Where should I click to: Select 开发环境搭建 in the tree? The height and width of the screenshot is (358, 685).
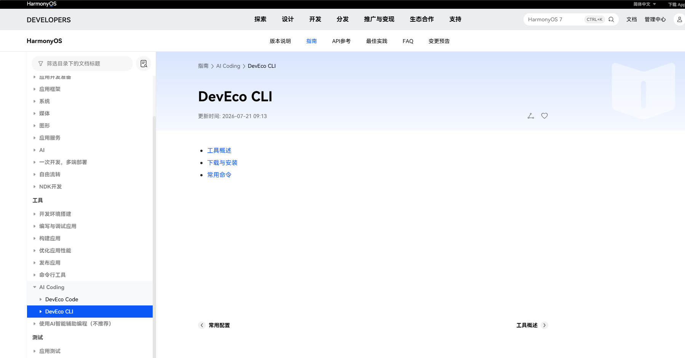[x=55, y=214]
